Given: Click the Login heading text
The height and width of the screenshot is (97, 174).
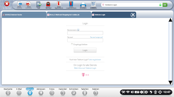Looking at the screenshot, I should click(85, 23).
